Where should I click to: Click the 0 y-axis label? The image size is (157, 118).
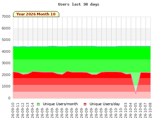pyautogui.click(x=9, y=98)
